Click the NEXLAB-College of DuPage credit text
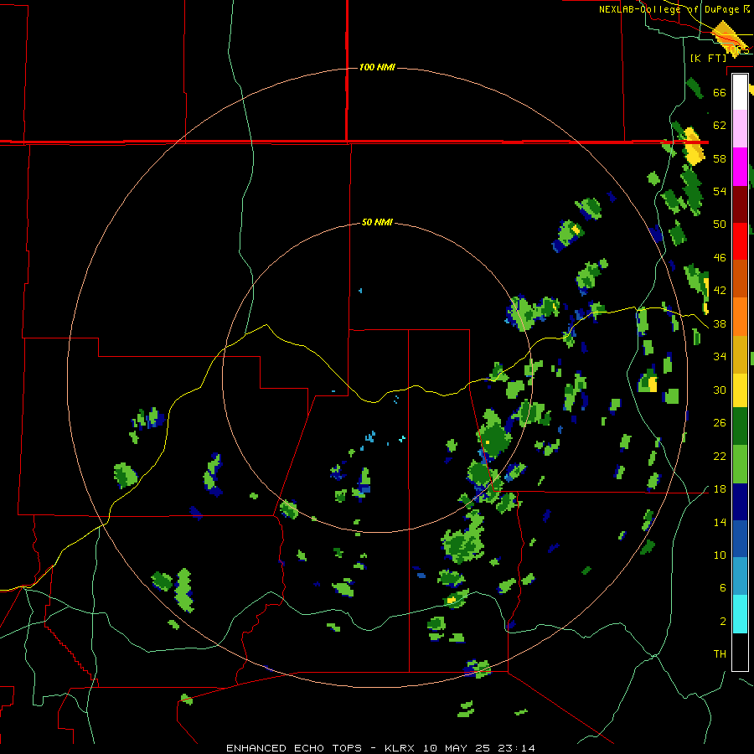The image size is (754, 754). coord(674,9)
